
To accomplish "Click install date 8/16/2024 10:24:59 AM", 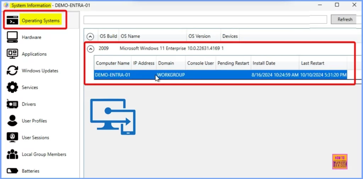I will coord(275,75).
